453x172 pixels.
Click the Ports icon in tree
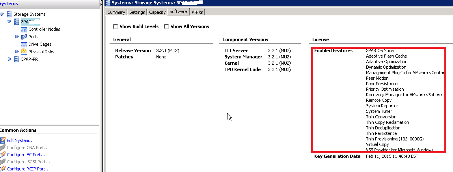(24, 37)
